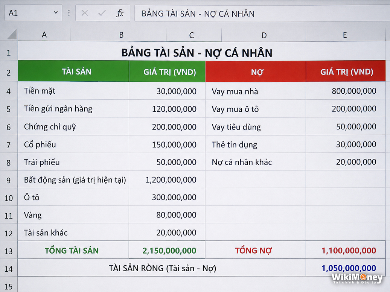The width and height of the screenshot is (390, 292).
Task: Select the Tài sản khác cell
Action: click(x=73, y=233)
